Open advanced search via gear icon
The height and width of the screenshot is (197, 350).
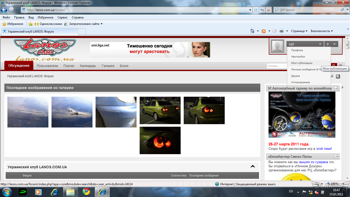click(341, 66)
